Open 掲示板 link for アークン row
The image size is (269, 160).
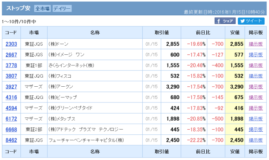click(x=256, y=86)
